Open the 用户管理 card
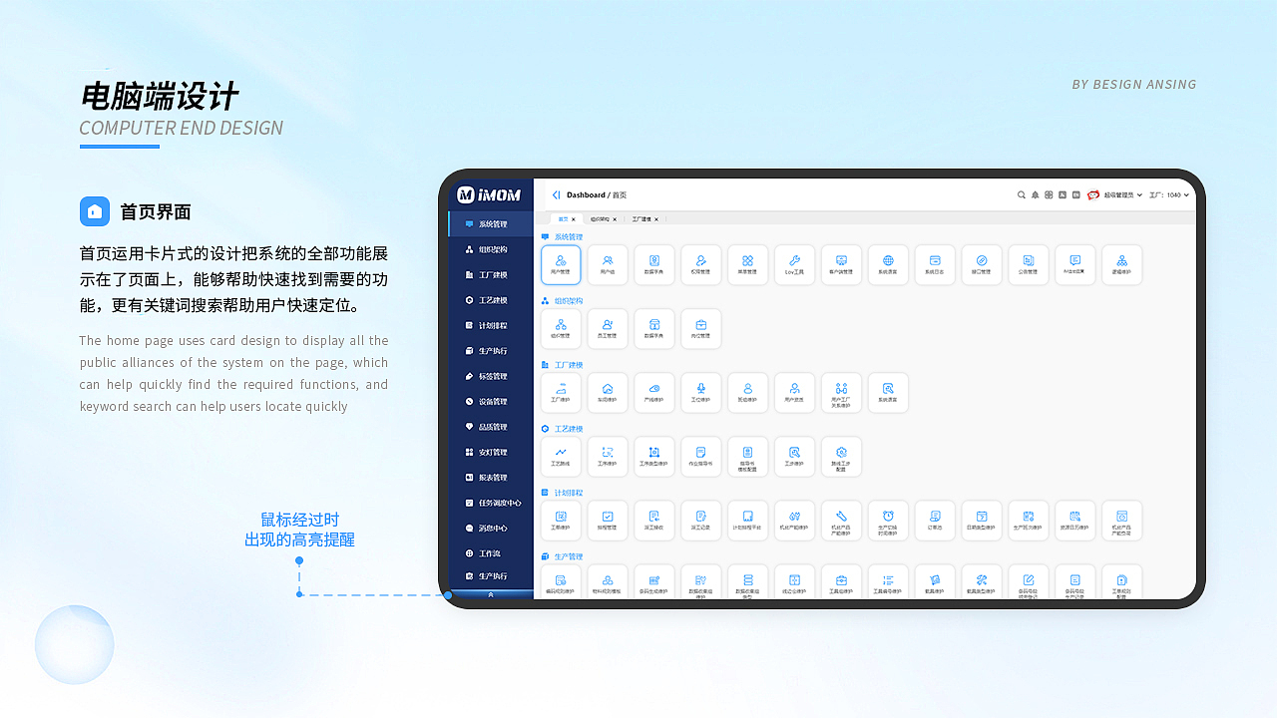Image resolution: width=1277 pixels, height=718 pixels. (561, 265)
